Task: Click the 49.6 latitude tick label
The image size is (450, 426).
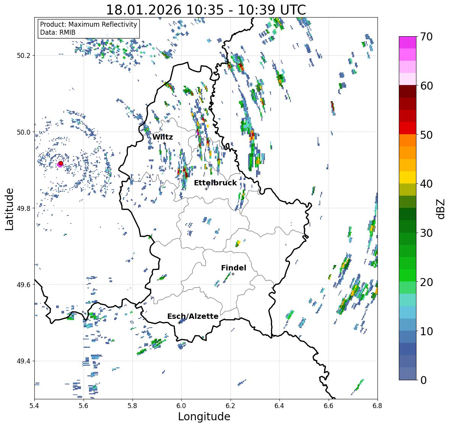Action: tap(24, 285)
